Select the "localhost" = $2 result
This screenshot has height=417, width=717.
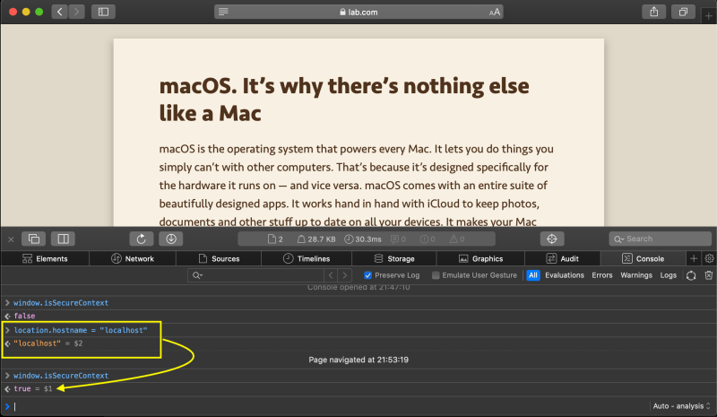[x=48, y=343]
